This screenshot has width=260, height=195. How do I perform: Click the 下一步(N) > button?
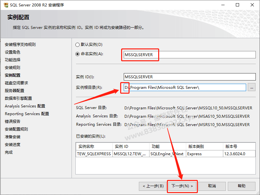(x=182, y=186)
